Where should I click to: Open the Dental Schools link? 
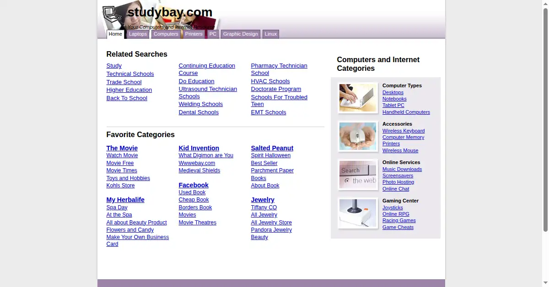199,112
